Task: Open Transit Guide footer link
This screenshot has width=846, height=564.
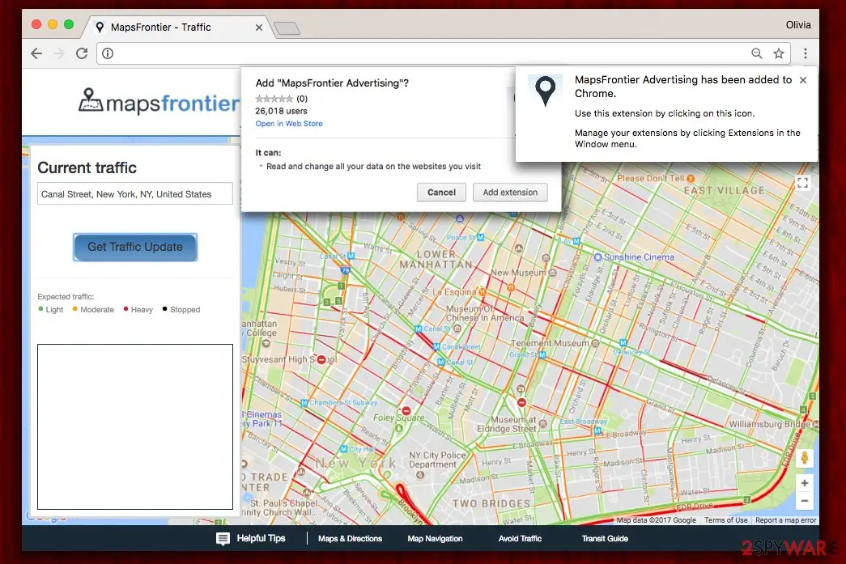Action: tap(605, 539)
